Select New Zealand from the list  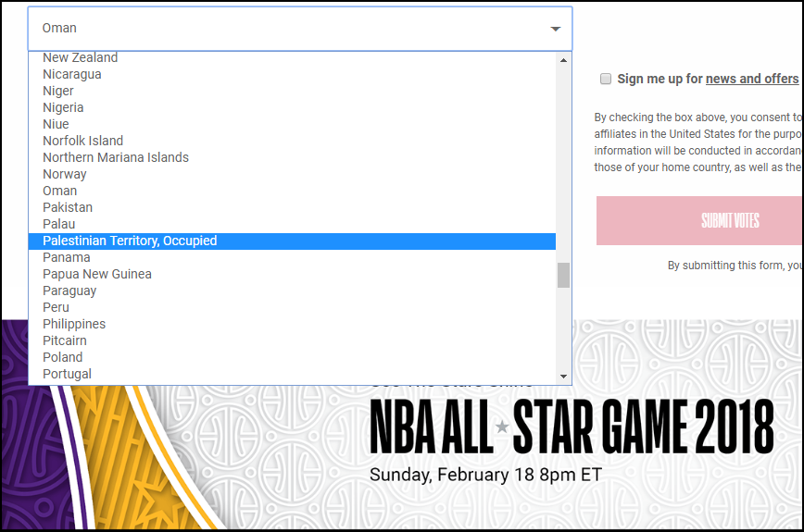coord(292,57)
